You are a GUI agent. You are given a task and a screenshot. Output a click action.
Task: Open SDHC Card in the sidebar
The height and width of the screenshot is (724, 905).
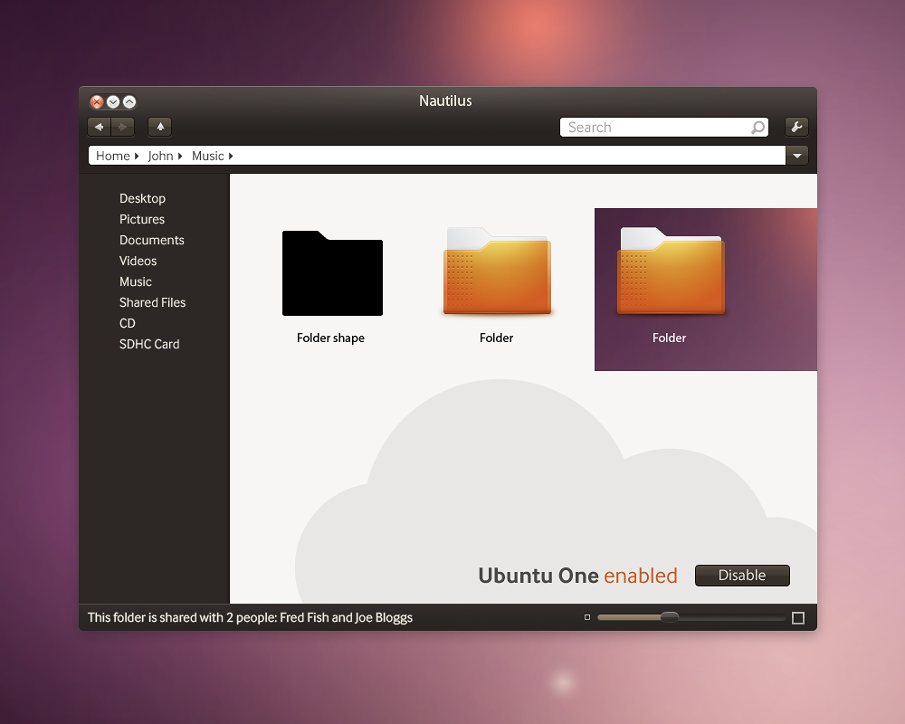(149, 344)
